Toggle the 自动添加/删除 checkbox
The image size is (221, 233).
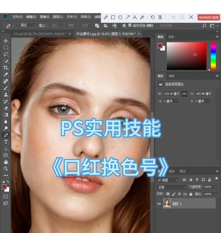coord(130,25)
